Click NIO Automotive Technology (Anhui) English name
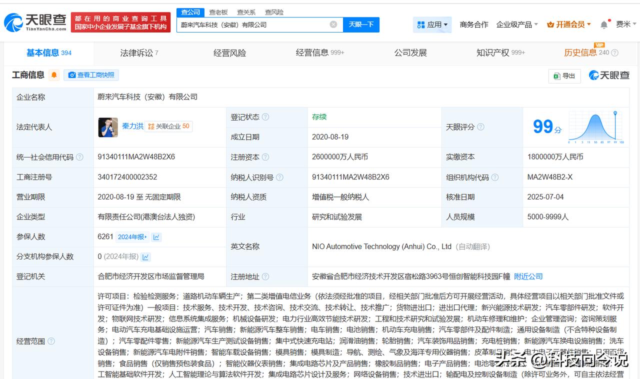 (381, 246)
